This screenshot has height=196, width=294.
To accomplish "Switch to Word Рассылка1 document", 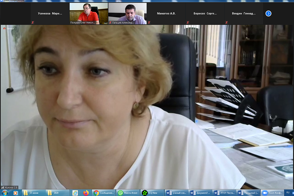I will tap(248, 193).
